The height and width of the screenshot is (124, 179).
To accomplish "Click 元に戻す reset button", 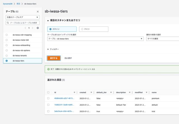I will 68,58.
